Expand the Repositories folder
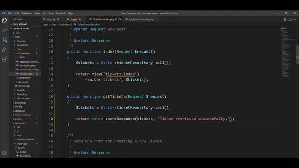 click(23, 98)
